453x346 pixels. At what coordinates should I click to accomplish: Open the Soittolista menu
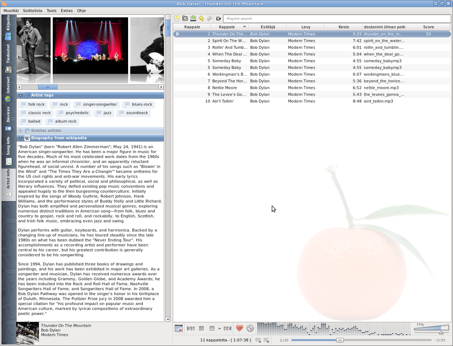click(32, 10)
